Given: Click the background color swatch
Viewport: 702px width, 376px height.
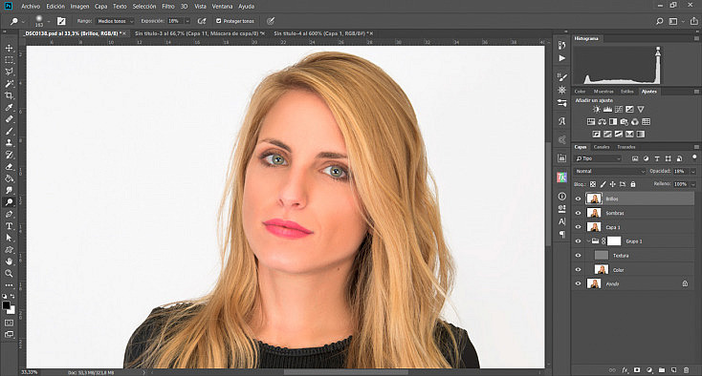Looking at the screenshot, I should 12,310.
